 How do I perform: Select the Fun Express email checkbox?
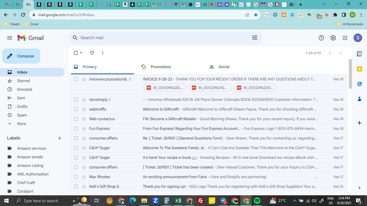pyautogui.click(x=76, y=128)
